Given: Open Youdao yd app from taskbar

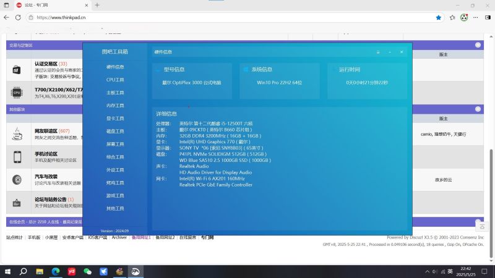Looking at the screenshot, I should pyautogui.click(x=72, y=271).
